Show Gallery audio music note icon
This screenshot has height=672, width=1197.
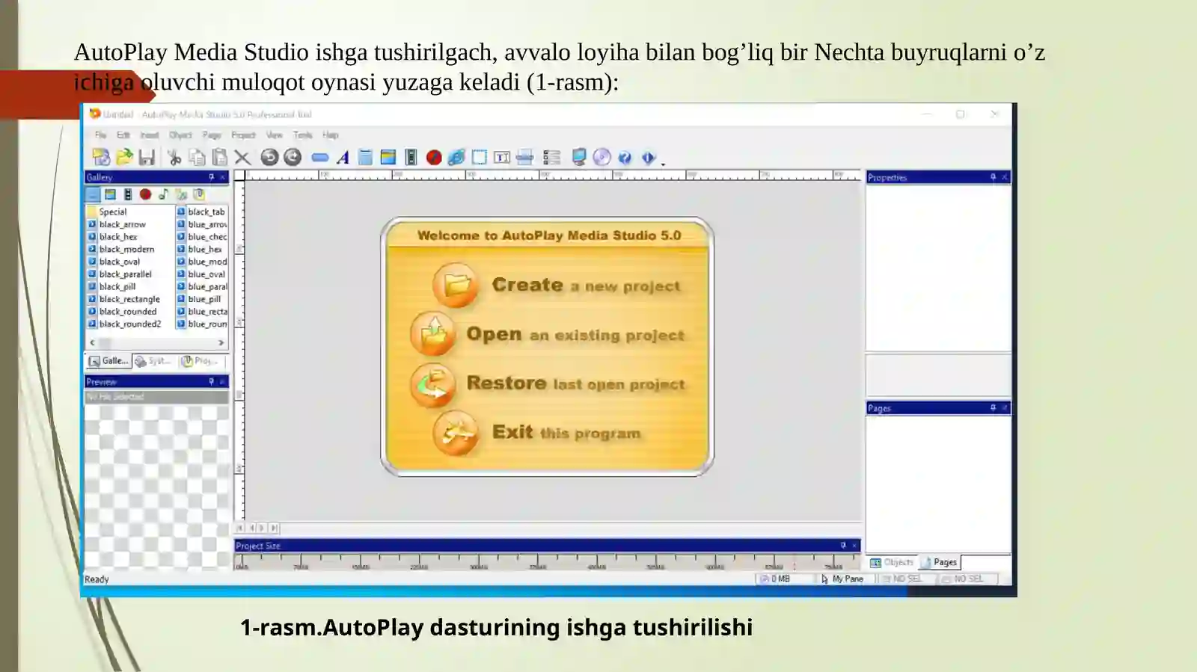(163, 194)
